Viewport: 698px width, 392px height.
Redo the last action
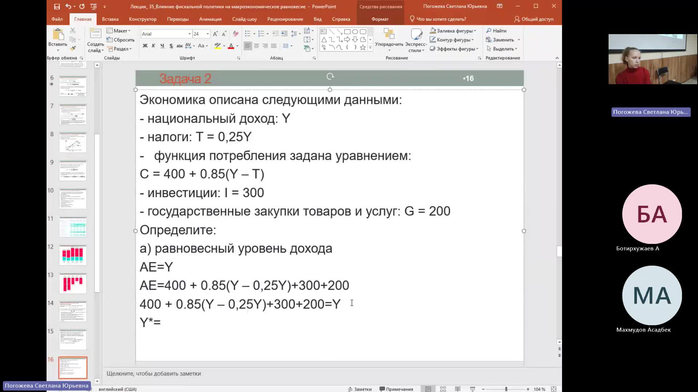(x=82, y=6)
